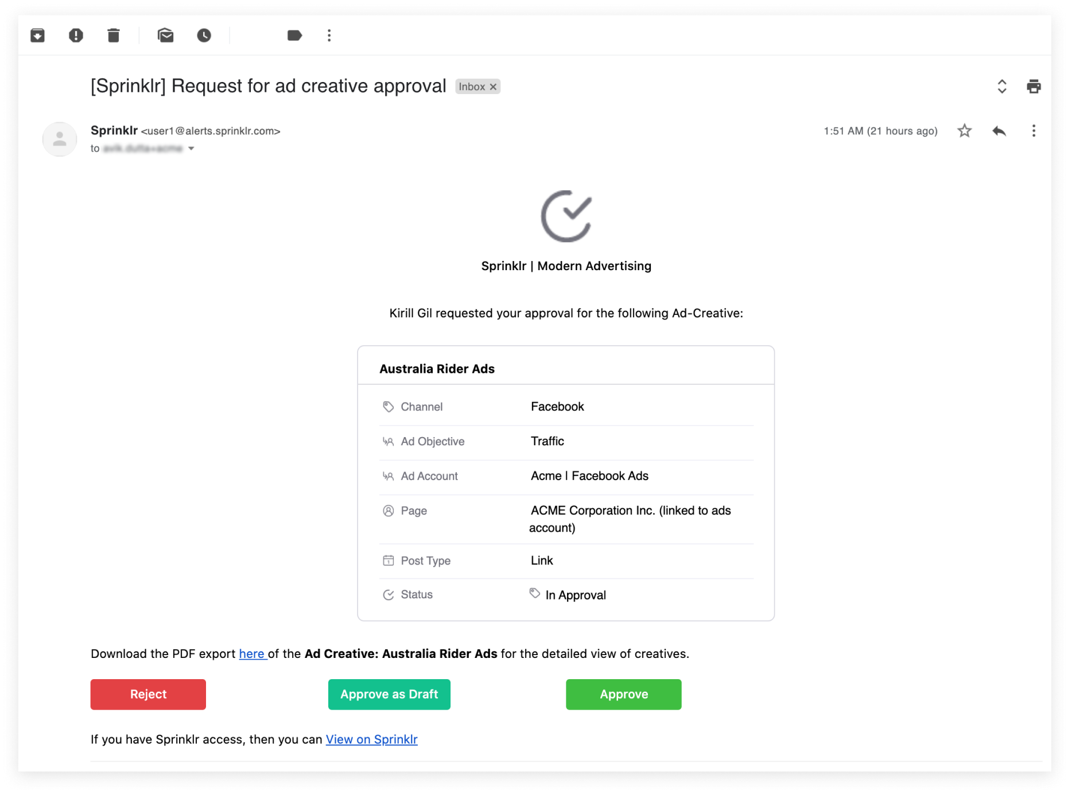
Task: Click the email subject heading
Action: point(268,86)
